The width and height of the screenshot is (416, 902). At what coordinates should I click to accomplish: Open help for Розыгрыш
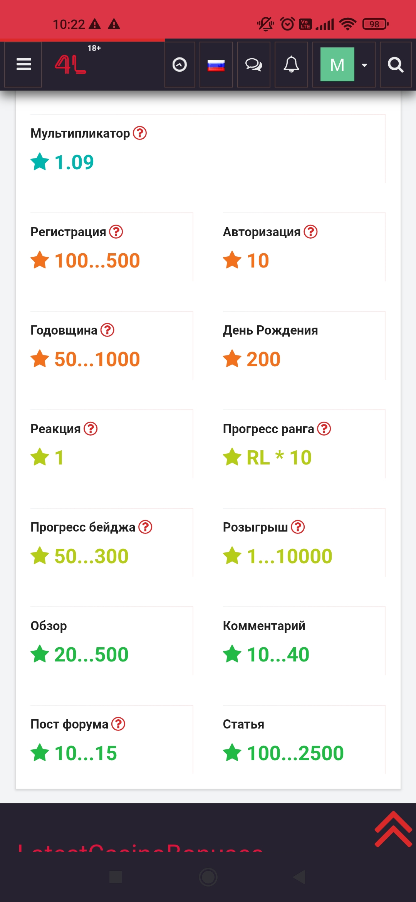coord(298,527)
